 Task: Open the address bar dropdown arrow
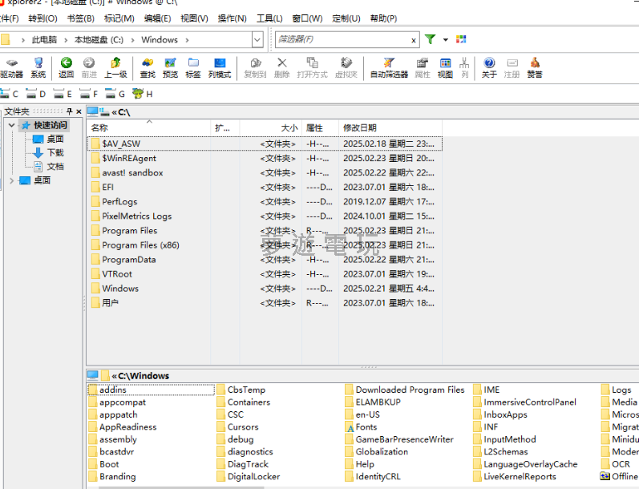257,39
